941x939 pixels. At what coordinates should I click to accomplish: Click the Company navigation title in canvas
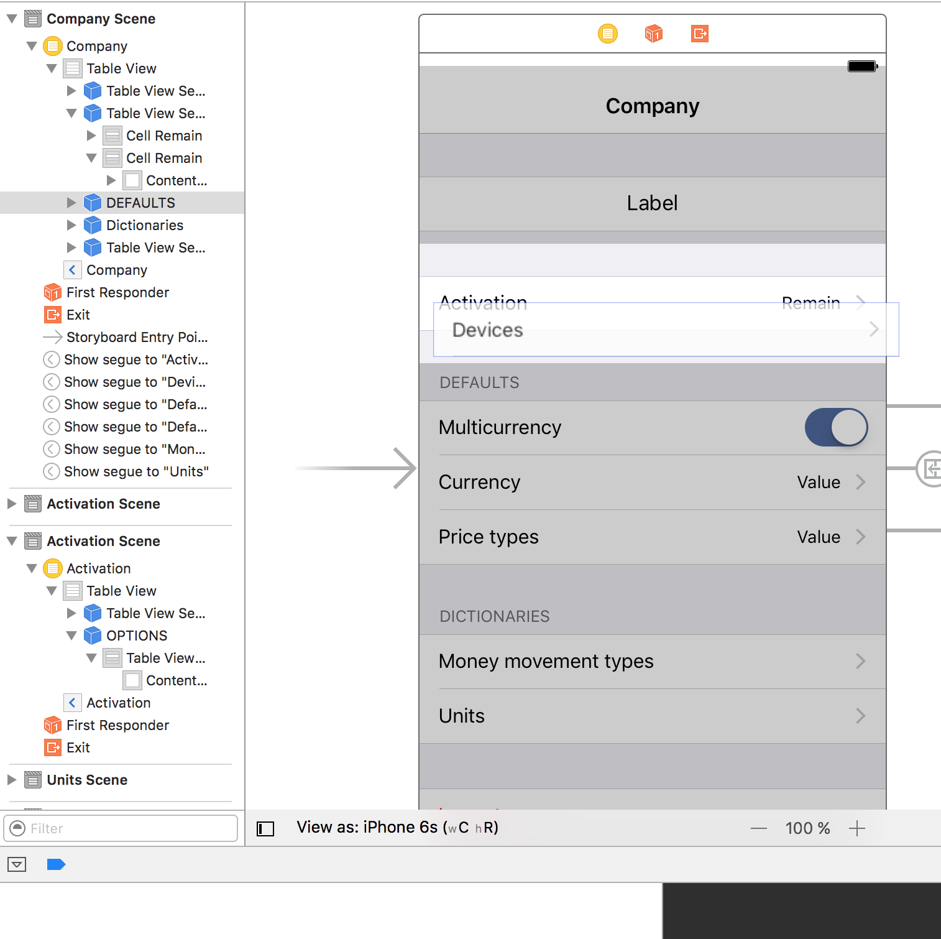pyautogui.click(x=653, y=106)
